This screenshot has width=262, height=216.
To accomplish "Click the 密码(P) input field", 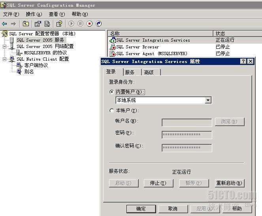I will point(187,135).
